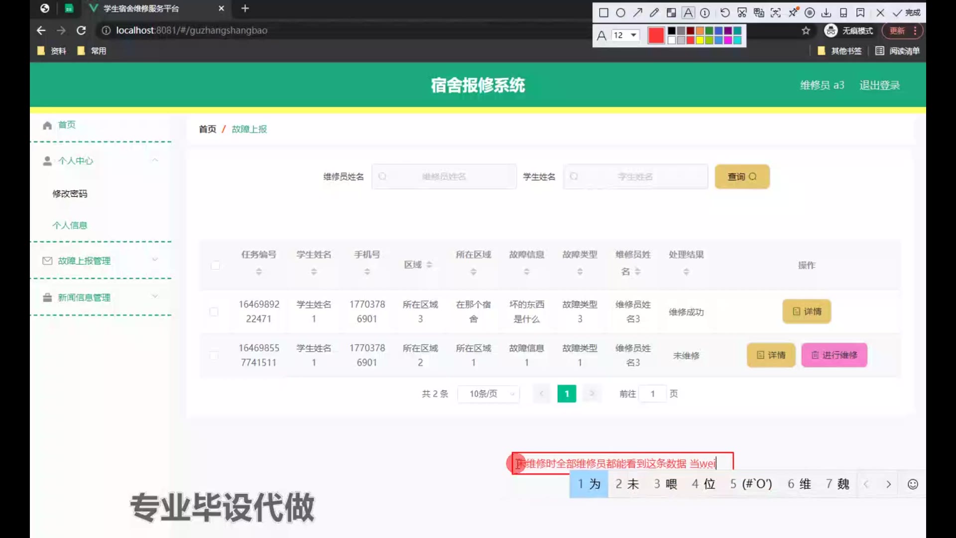Open 个人信息 menu item

(70, 225)
